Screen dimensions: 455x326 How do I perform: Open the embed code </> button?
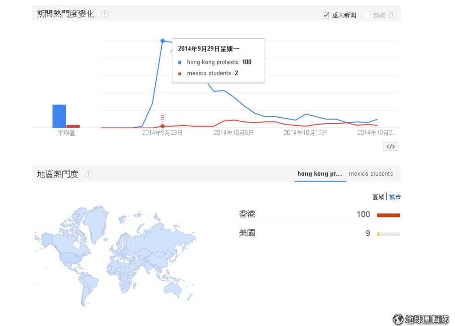[x=390, y=147]
